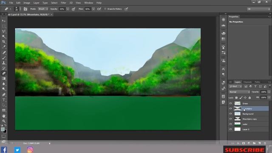Toggle lock all padlock icon
272x153 pixels.
(249, 98)
